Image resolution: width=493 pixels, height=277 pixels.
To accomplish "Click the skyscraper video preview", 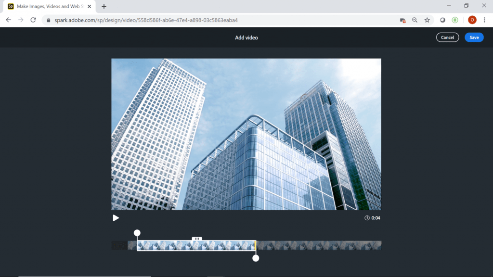I will [246, 134].
